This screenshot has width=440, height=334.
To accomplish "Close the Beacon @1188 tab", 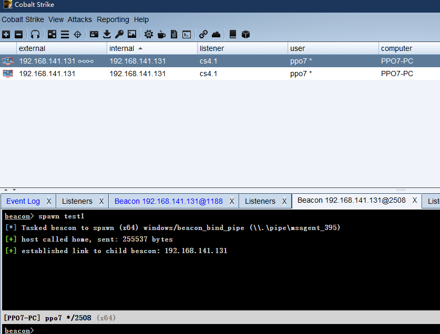I will point(232,201).
